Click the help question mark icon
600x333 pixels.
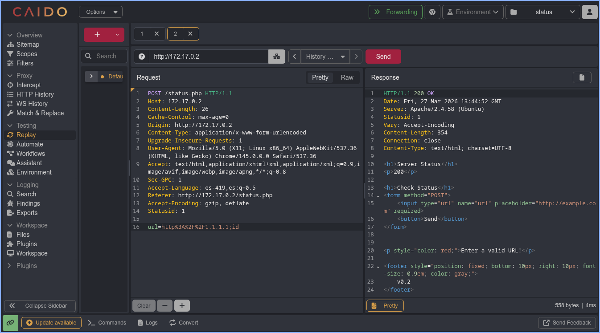tap(142, 57)
